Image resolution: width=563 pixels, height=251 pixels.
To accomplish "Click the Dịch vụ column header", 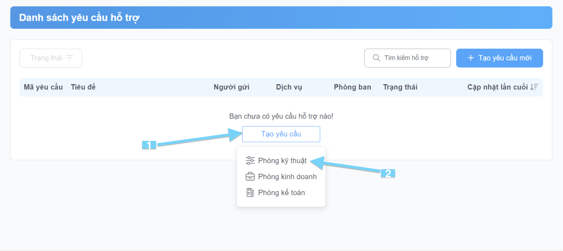I will 289,87.
